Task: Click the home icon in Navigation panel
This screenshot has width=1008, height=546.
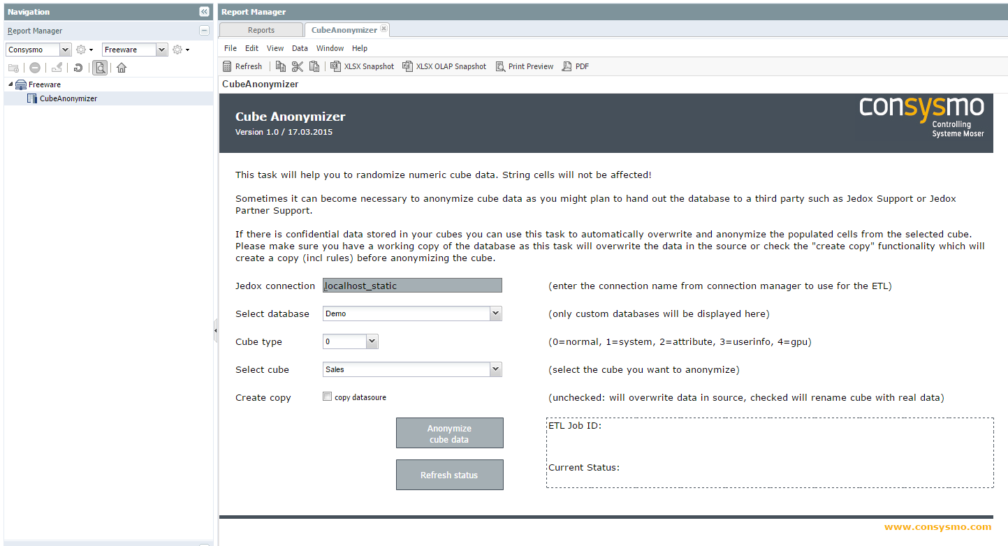Action: coord(122,68)
